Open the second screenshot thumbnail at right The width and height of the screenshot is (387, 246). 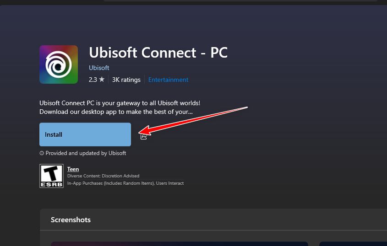353,244
